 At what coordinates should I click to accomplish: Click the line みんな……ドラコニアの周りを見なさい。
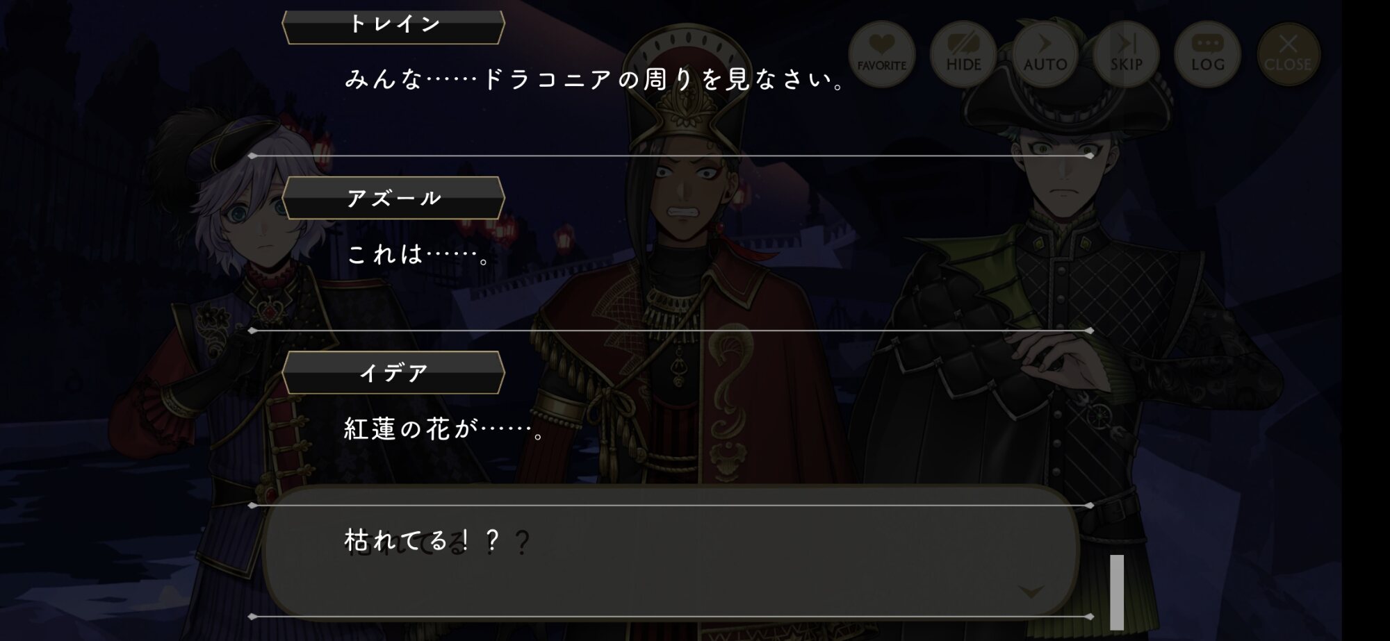(596, 80)
